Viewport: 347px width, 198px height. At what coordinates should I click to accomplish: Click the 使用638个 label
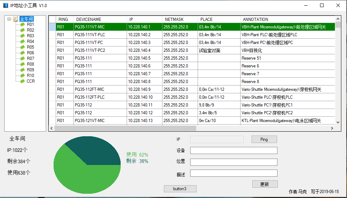(x=19, y=172)
